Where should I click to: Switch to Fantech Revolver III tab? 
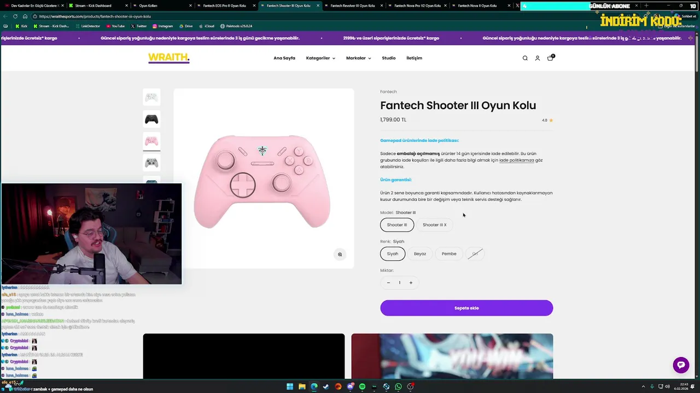pyautogui.click(x=352, y=5)
